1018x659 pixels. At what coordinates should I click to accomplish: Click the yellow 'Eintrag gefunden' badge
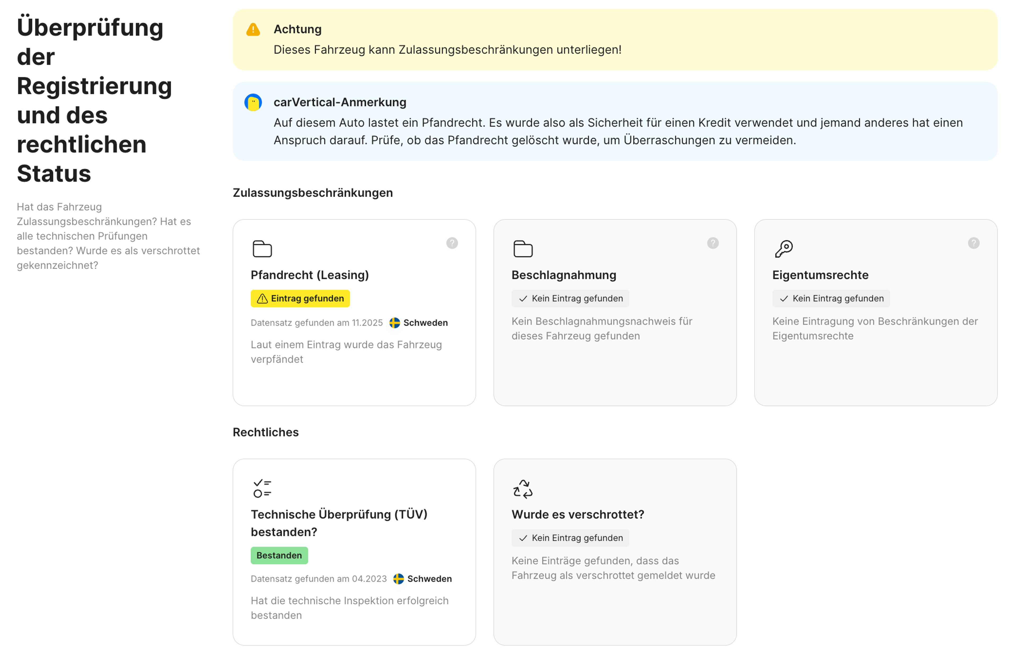300,299
